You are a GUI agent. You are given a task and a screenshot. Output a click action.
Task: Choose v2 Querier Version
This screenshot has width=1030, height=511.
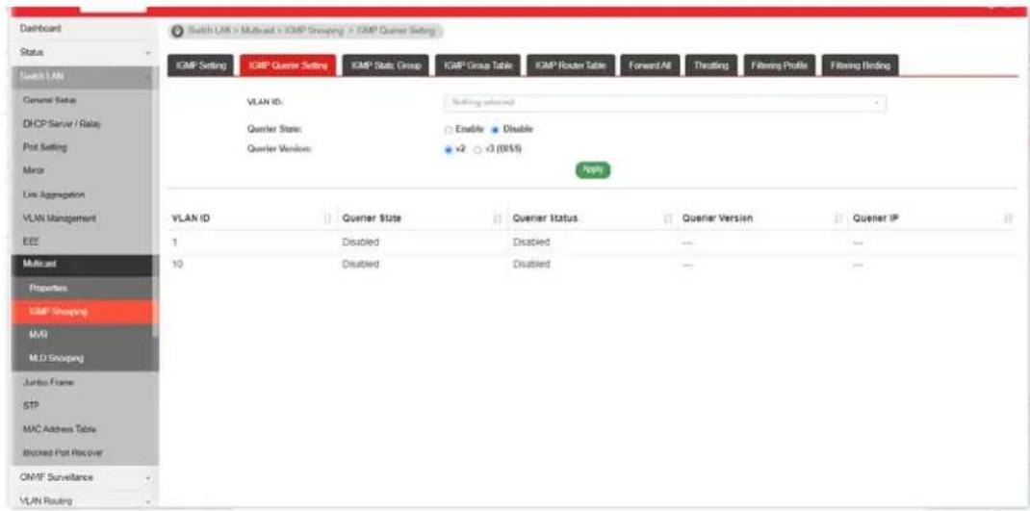449,149
